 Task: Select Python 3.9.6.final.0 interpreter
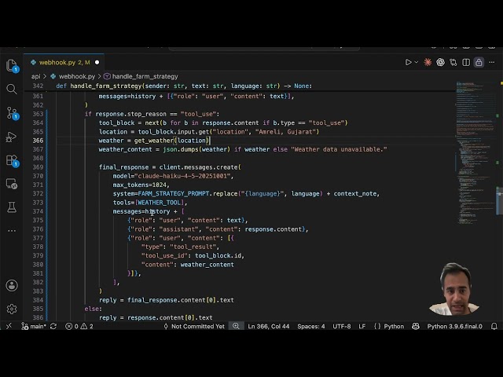click(454, 326)
